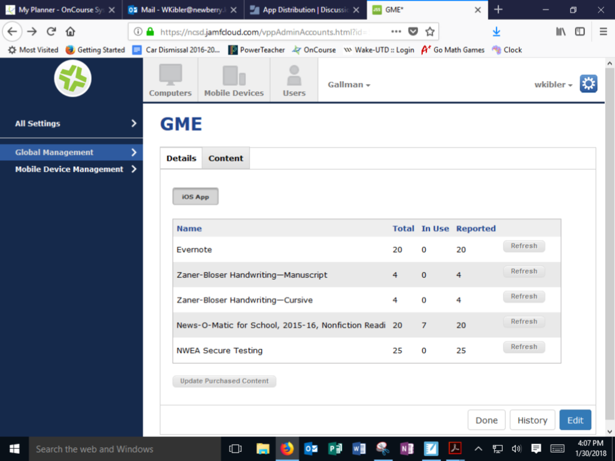Open the wkibler account dropdown

(x=553, y=85)
